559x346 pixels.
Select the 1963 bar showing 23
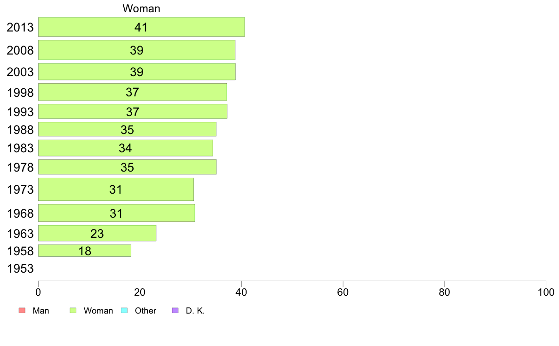[97, 233]
